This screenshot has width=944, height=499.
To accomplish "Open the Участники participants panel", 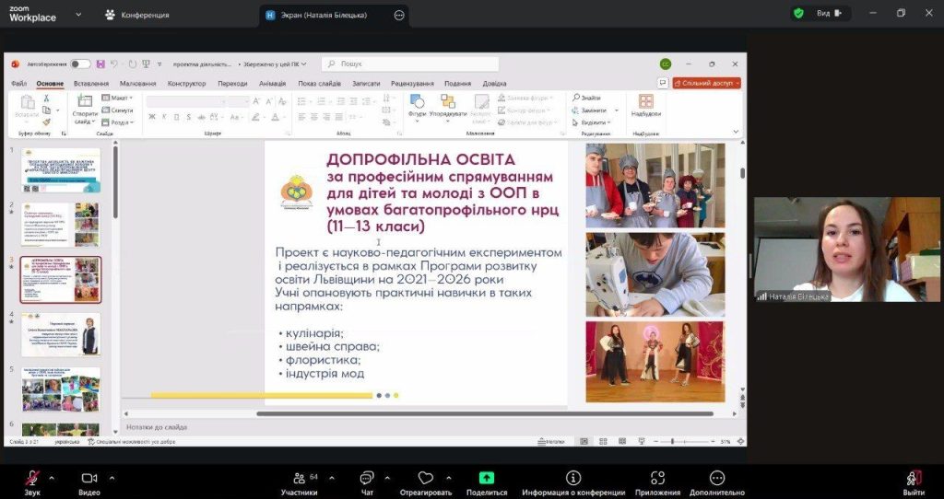I will (299, 479).
